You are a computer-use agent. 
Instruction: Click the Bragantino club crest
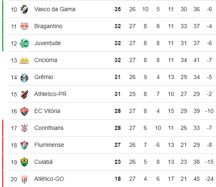coord(24,26)
